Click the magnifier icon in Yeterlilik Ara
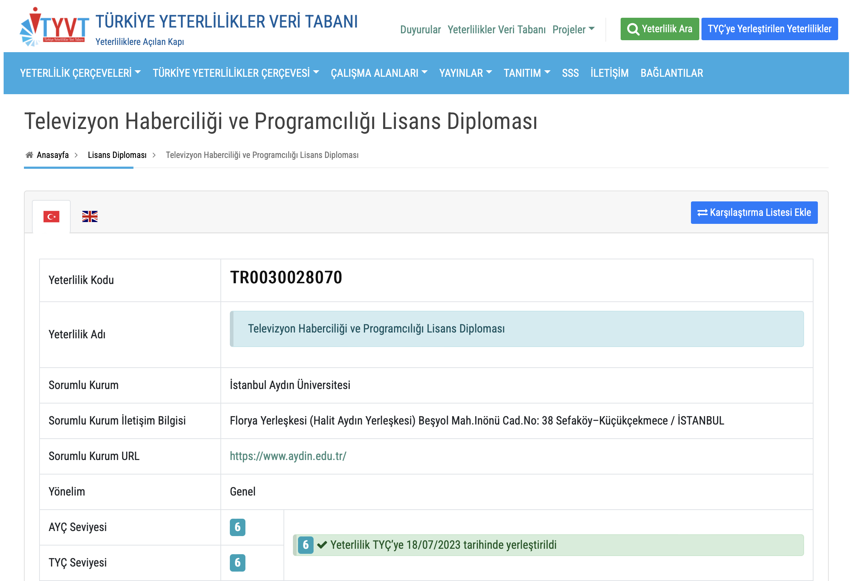 coord(634,29)
